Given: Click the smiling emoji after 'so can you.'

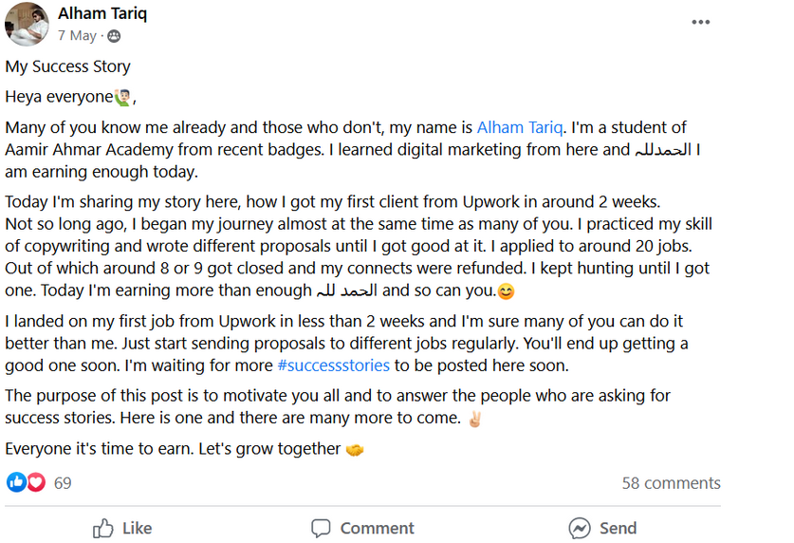Looking at the screenshot, I should [506, 291].
